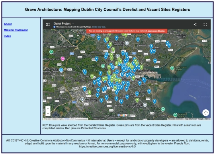The width and height of the screenshot is (215, 161).
Task: Click the blue info icon by Google My Maps
Action: pos(54,27)
